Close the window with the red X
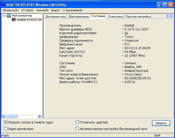 click(171, 5)
